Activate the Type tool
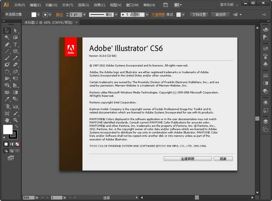This screenshot has width=272, height=201. click(15, 45)
